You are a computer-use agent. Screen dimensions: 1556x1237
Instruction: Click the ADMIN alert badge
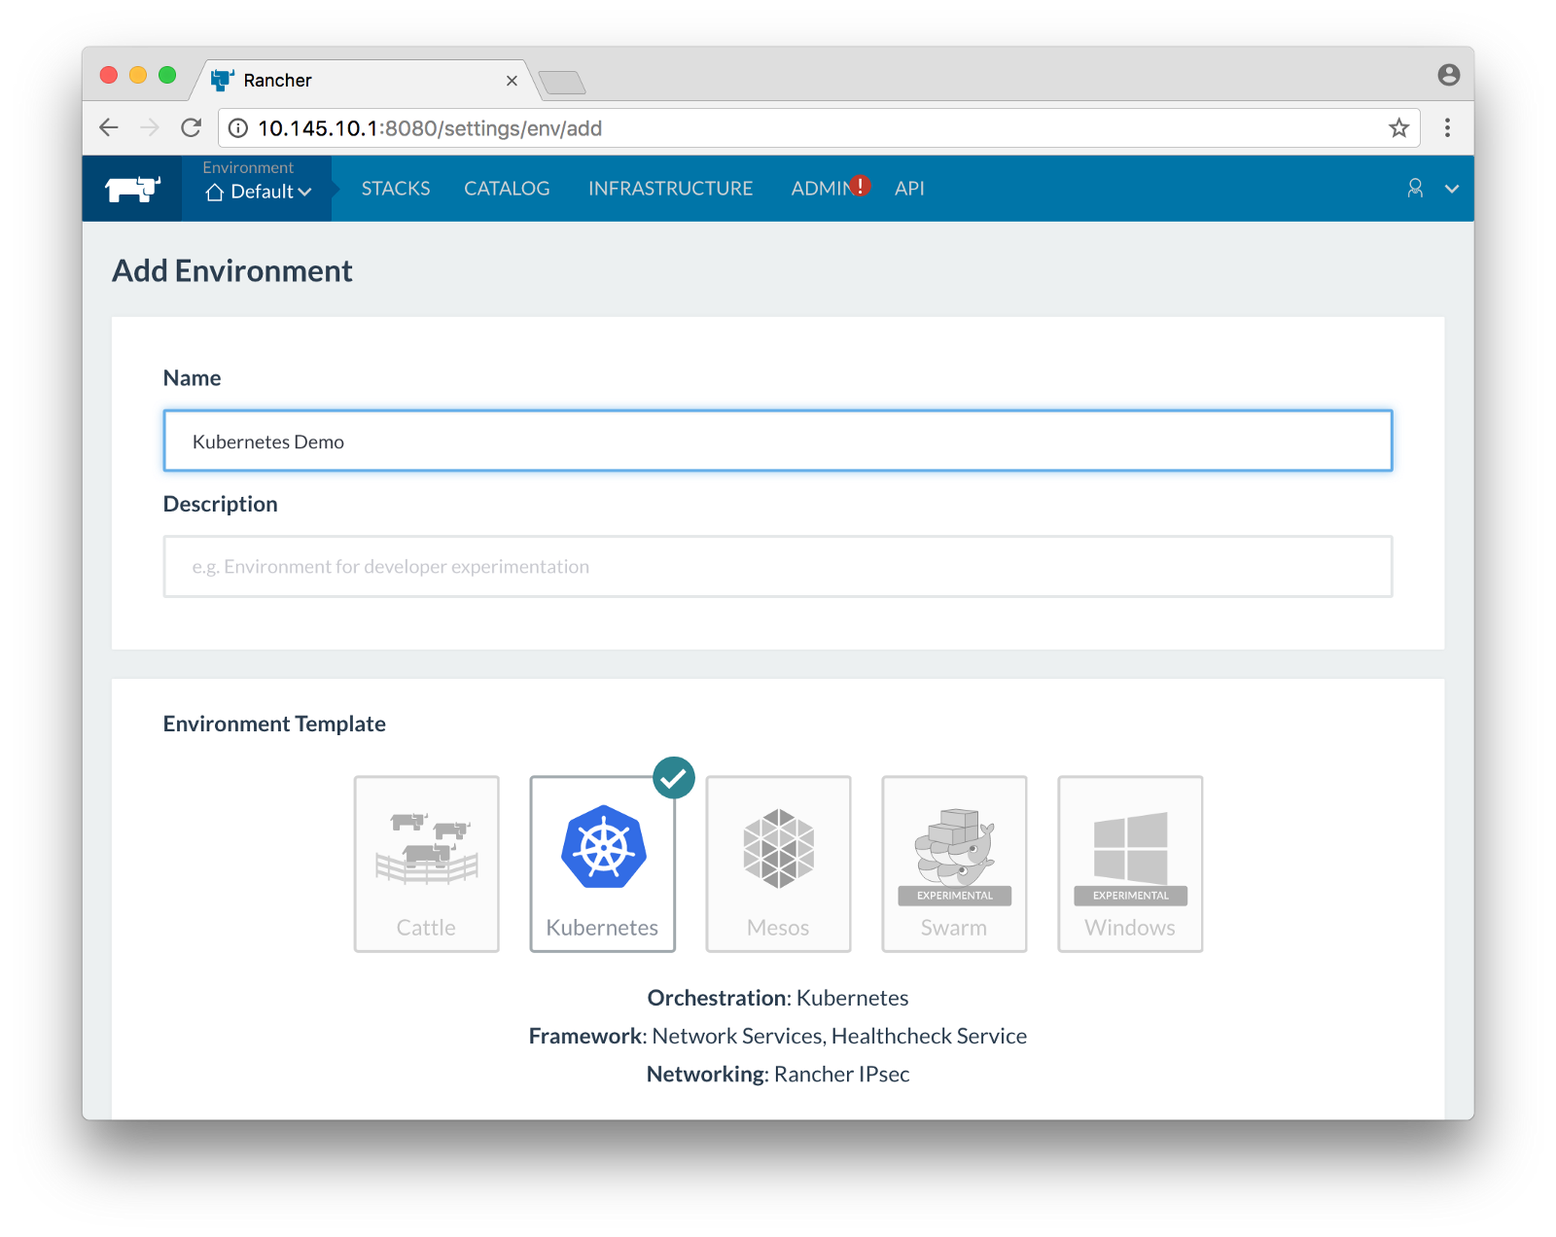[860, 185]
